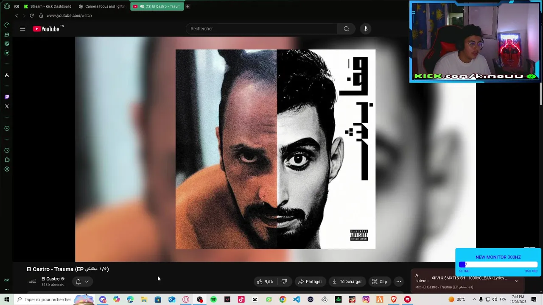Click the Clip button
This screenshot has height=305, width=543.
pos(379,281)
